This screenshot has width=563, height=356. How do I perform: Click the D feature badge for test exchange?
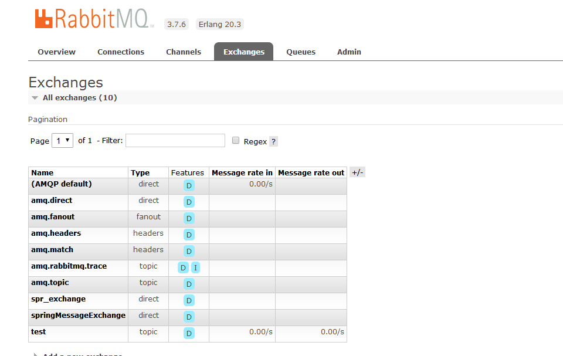(189, 333)
